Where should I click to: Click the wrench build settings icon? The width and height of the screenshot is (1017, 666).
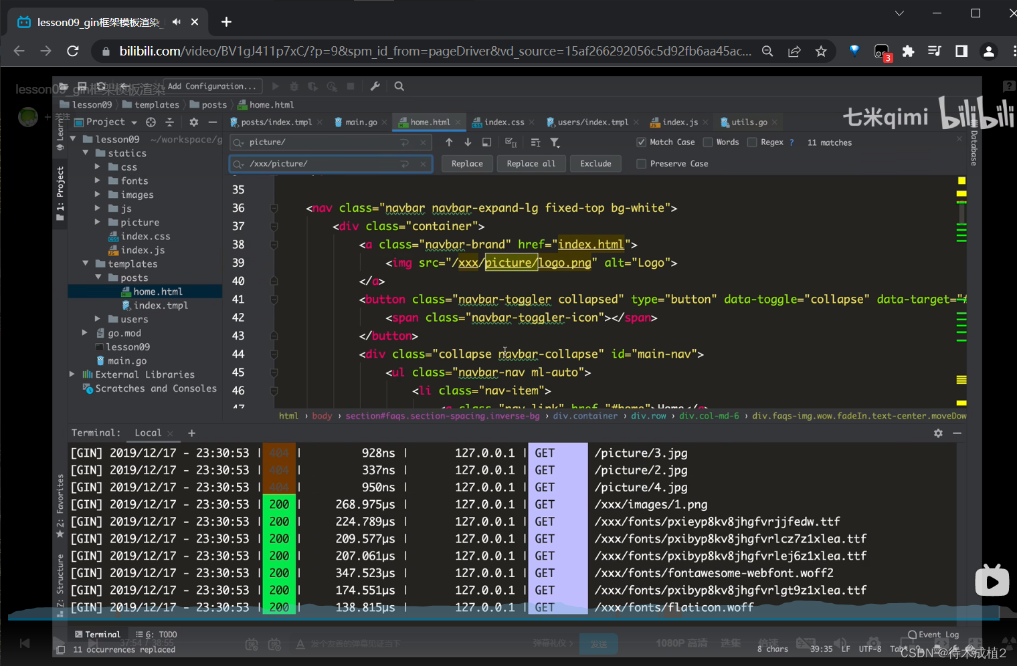tap(375, 86)
